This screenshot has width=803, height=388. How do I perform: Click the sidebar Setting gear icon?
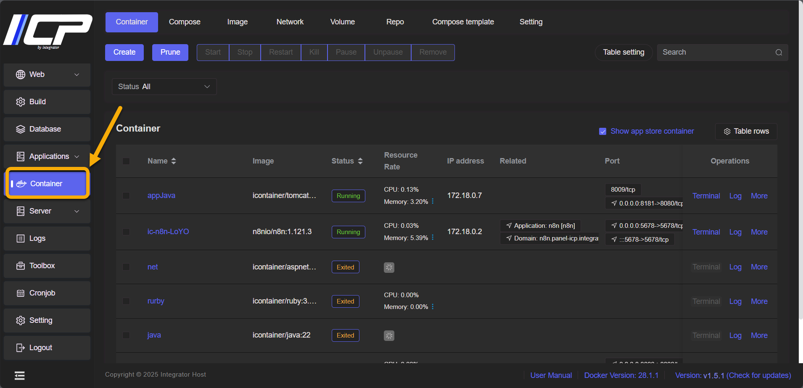pos(21,320)
